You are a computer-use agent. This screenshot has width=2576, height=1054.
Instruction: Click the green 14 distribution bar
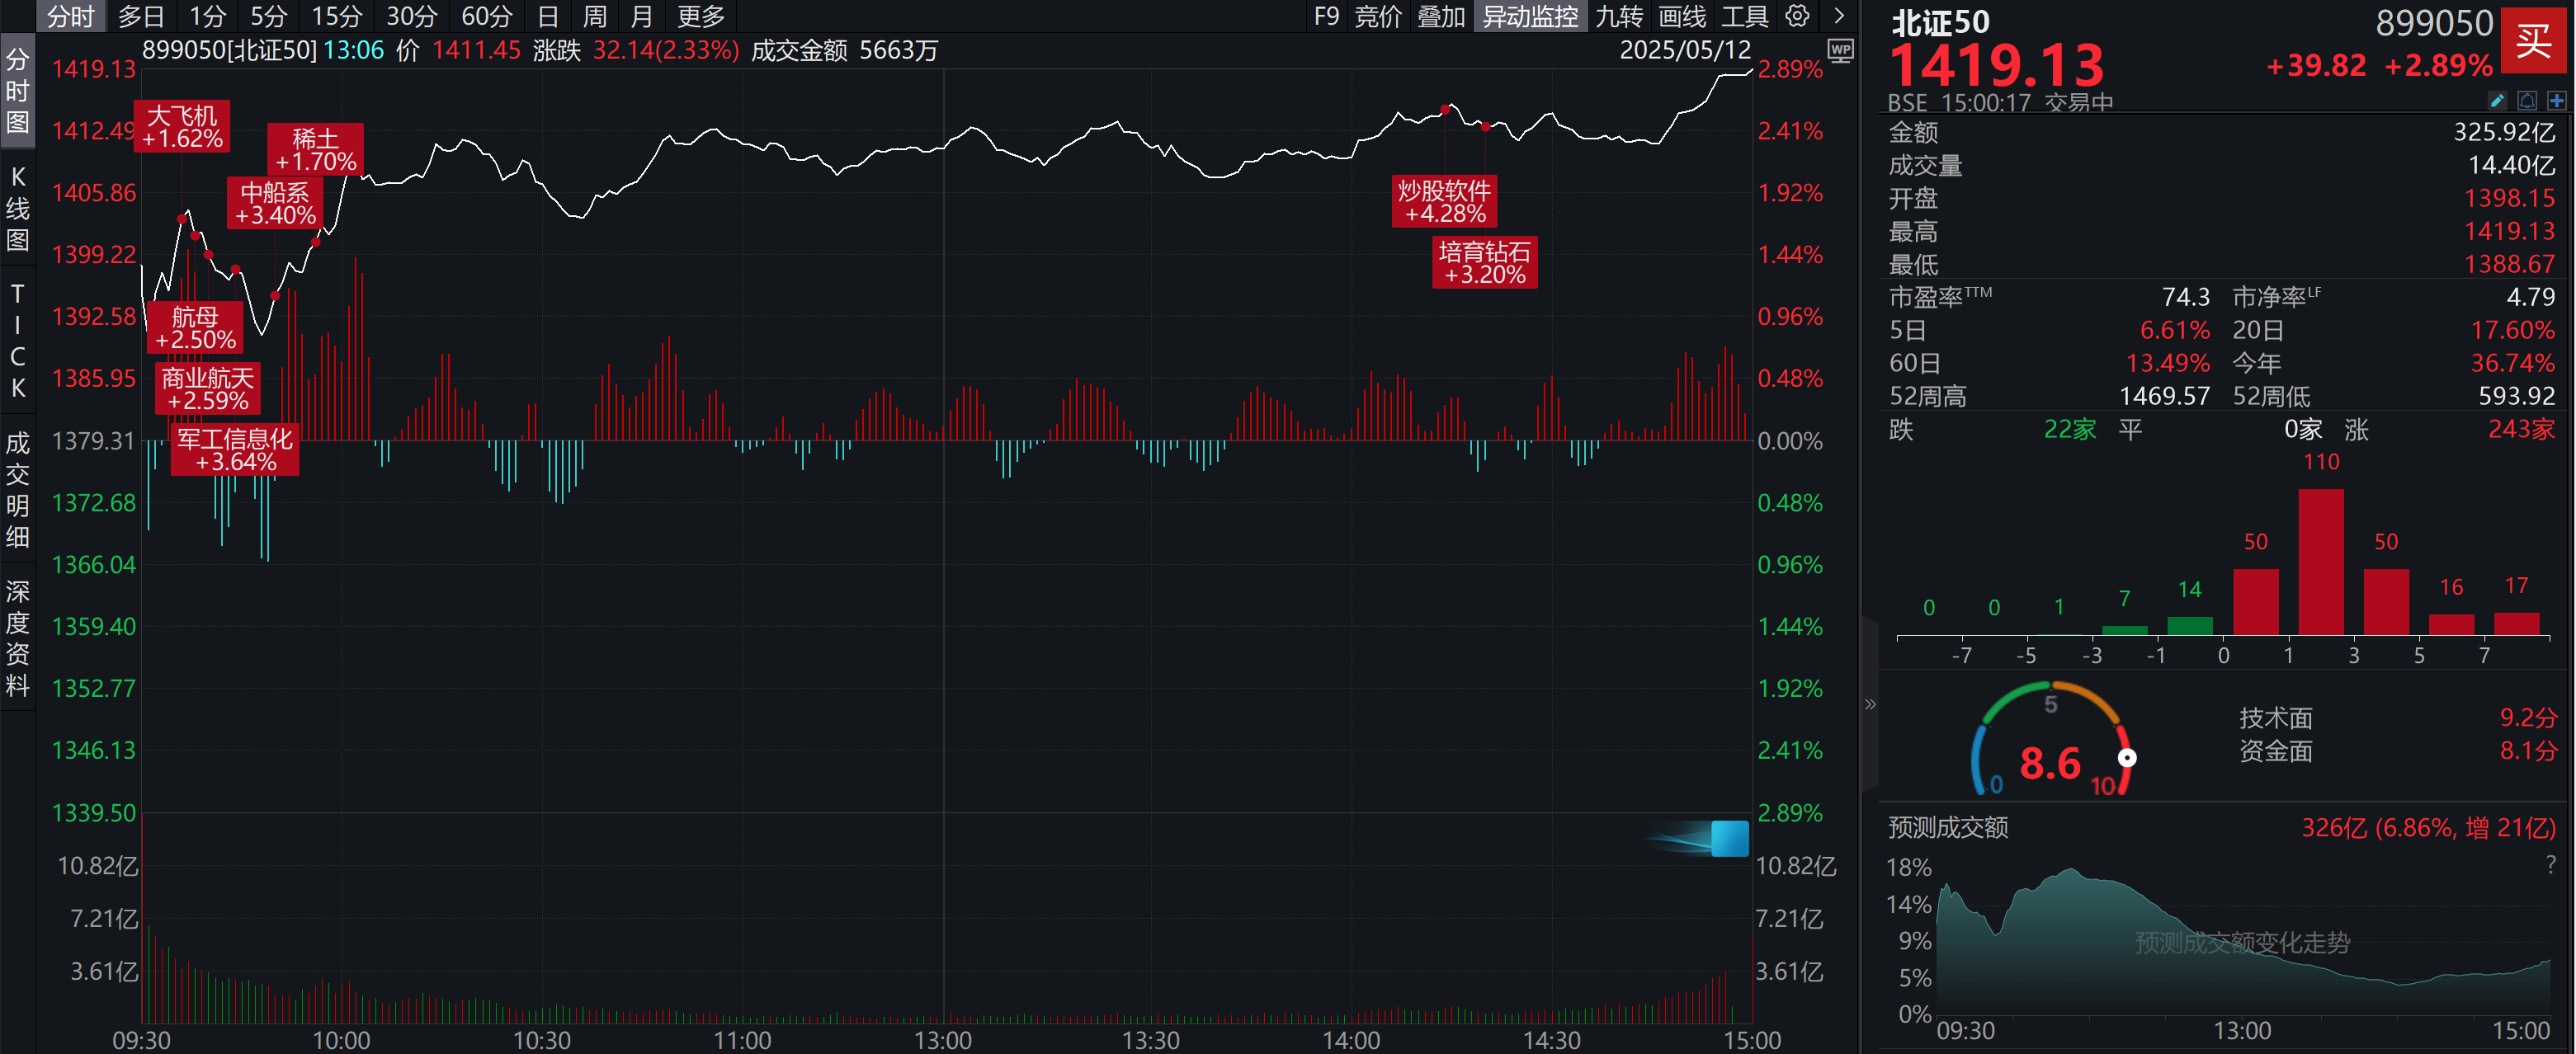pos(2190,626)
